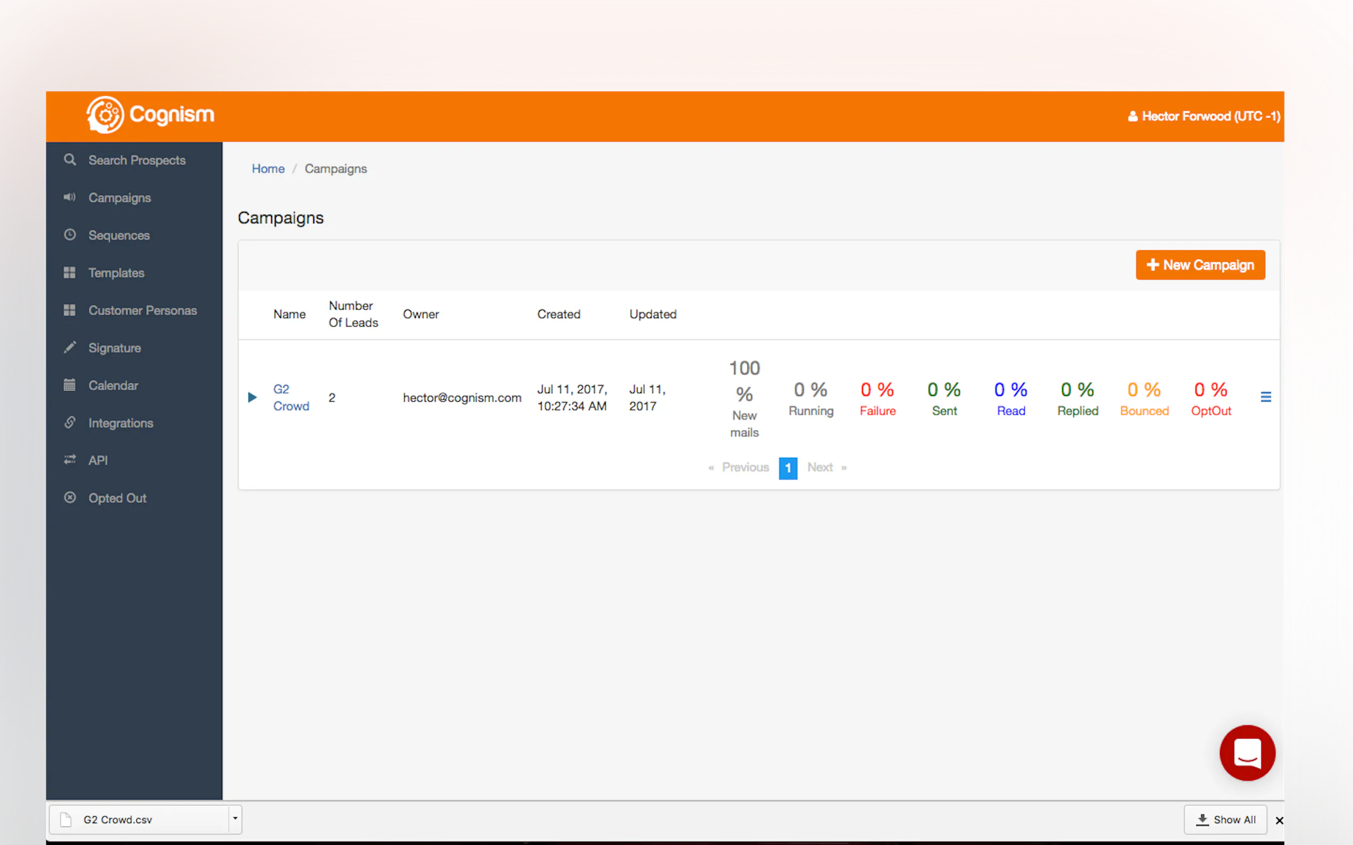Click the Sequences clock icon
The height and width of the screenshot is (845, 1353).
(69, 235)
